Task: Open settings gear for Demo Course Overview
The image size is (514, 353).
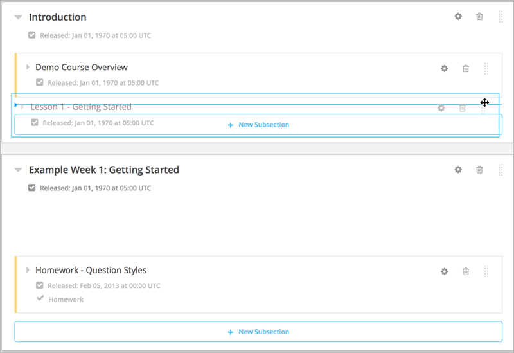Action: pos(444,68)
